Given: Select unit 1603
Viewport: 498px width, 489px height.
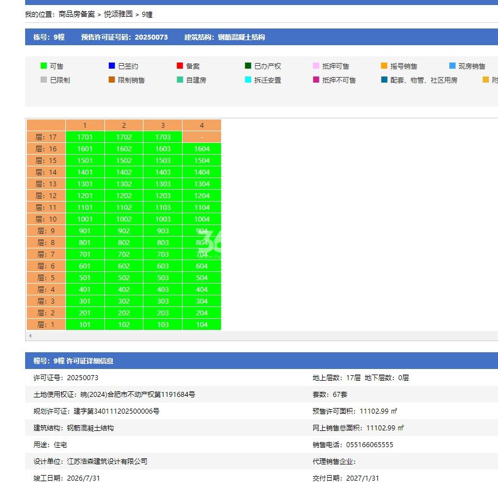Looking at the screenshot, I should pyautogui.click(x=163, y=148).
